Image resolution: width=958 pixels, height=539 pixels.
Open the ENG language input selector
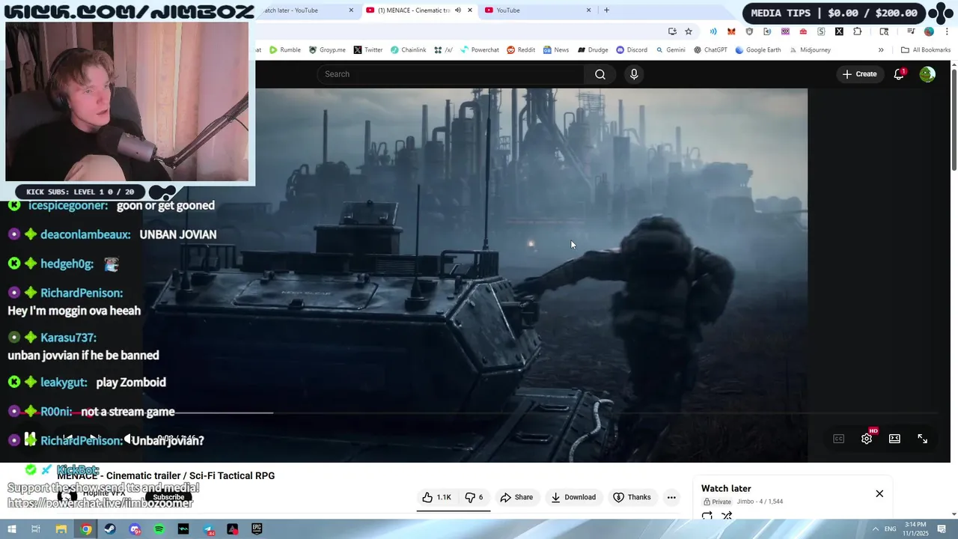891,529
